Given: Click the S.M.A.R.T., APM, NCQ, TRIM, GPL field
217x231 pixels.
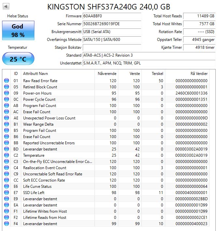Looking at the screenshot, I should 149,63.
